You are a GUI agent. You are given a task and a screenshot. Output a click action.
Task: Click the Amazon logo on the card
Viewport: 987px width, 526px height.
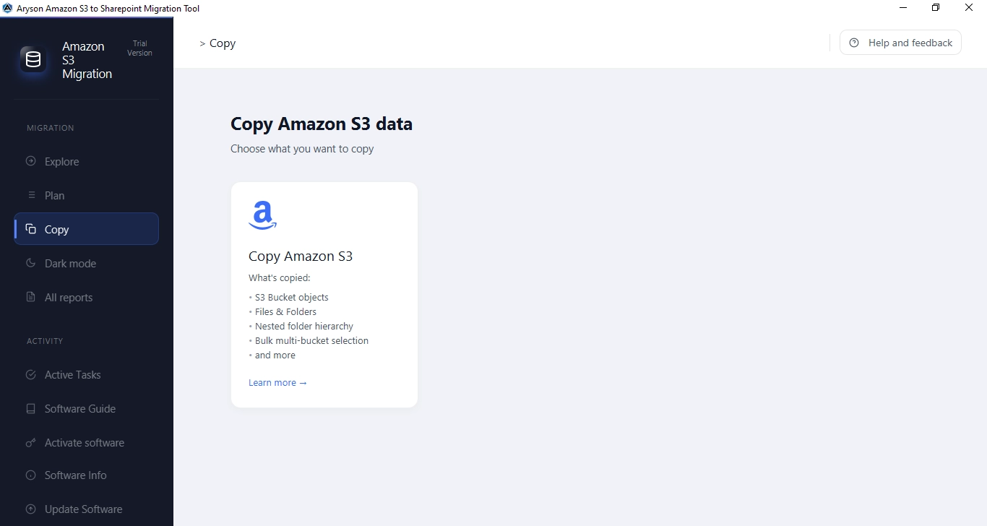coord(262,215)
